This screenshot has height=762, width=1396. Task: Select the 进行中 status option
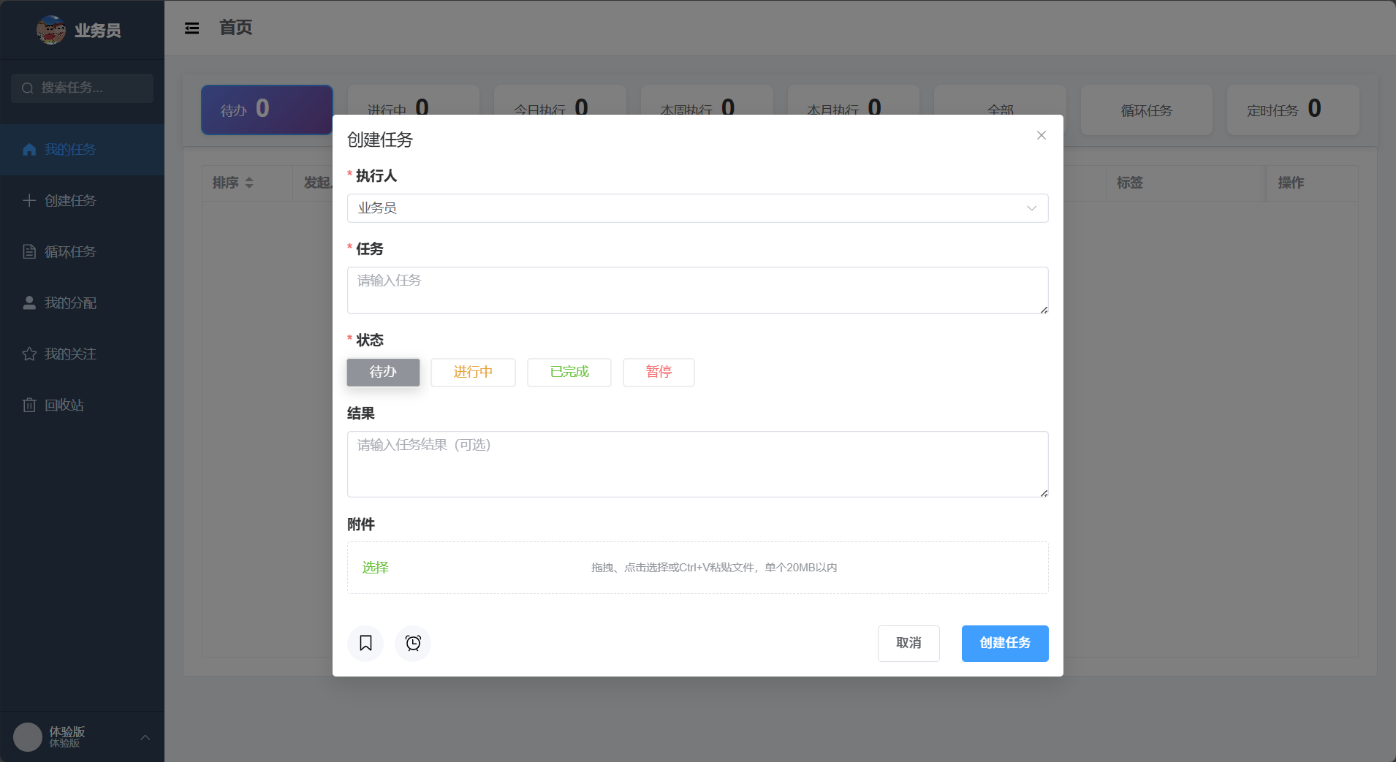472,373
